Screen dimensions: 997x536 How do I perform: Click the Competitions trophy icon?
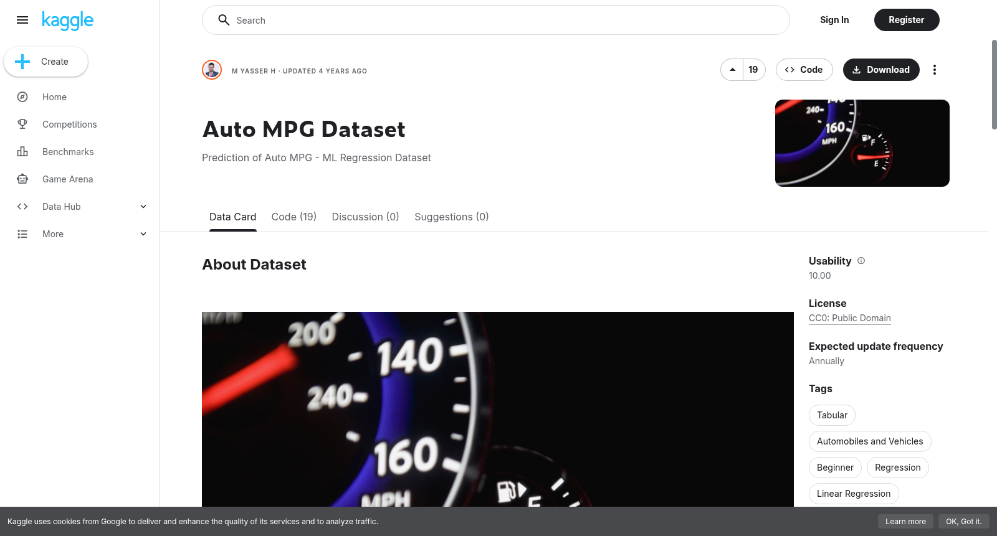pyautogui.click(x=22, y=125)
